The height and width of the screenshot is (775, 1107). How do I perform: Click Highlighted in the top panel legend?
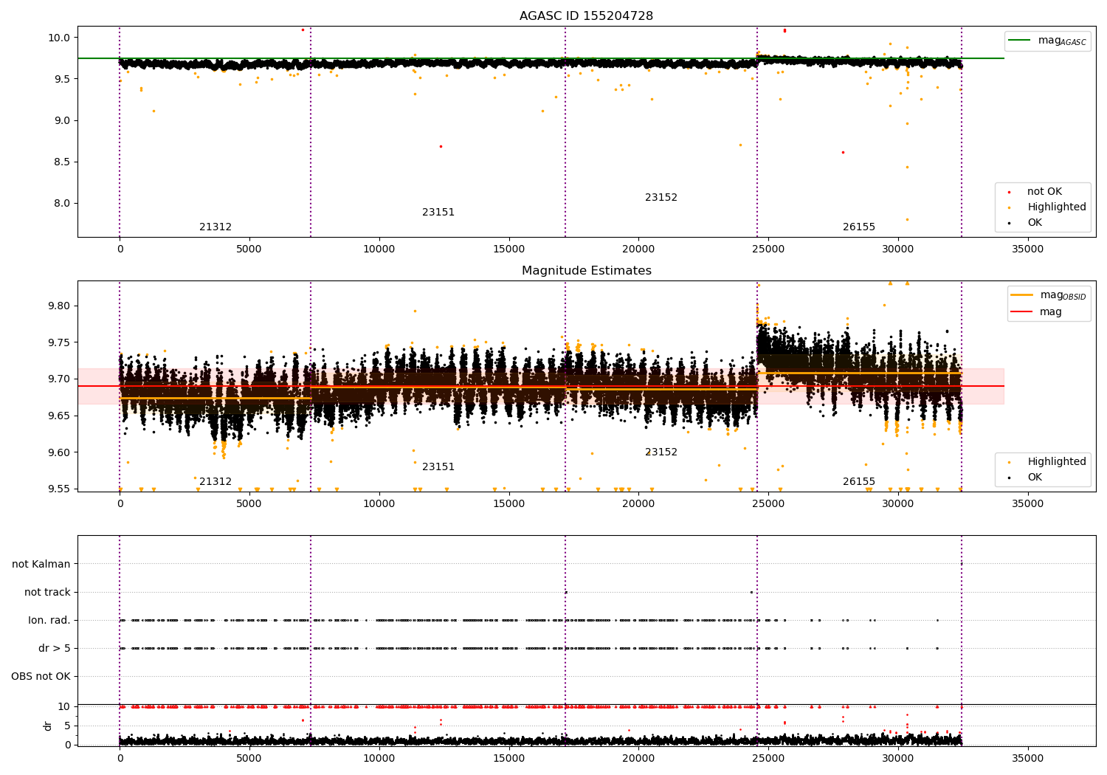(x=1047, y=207)
